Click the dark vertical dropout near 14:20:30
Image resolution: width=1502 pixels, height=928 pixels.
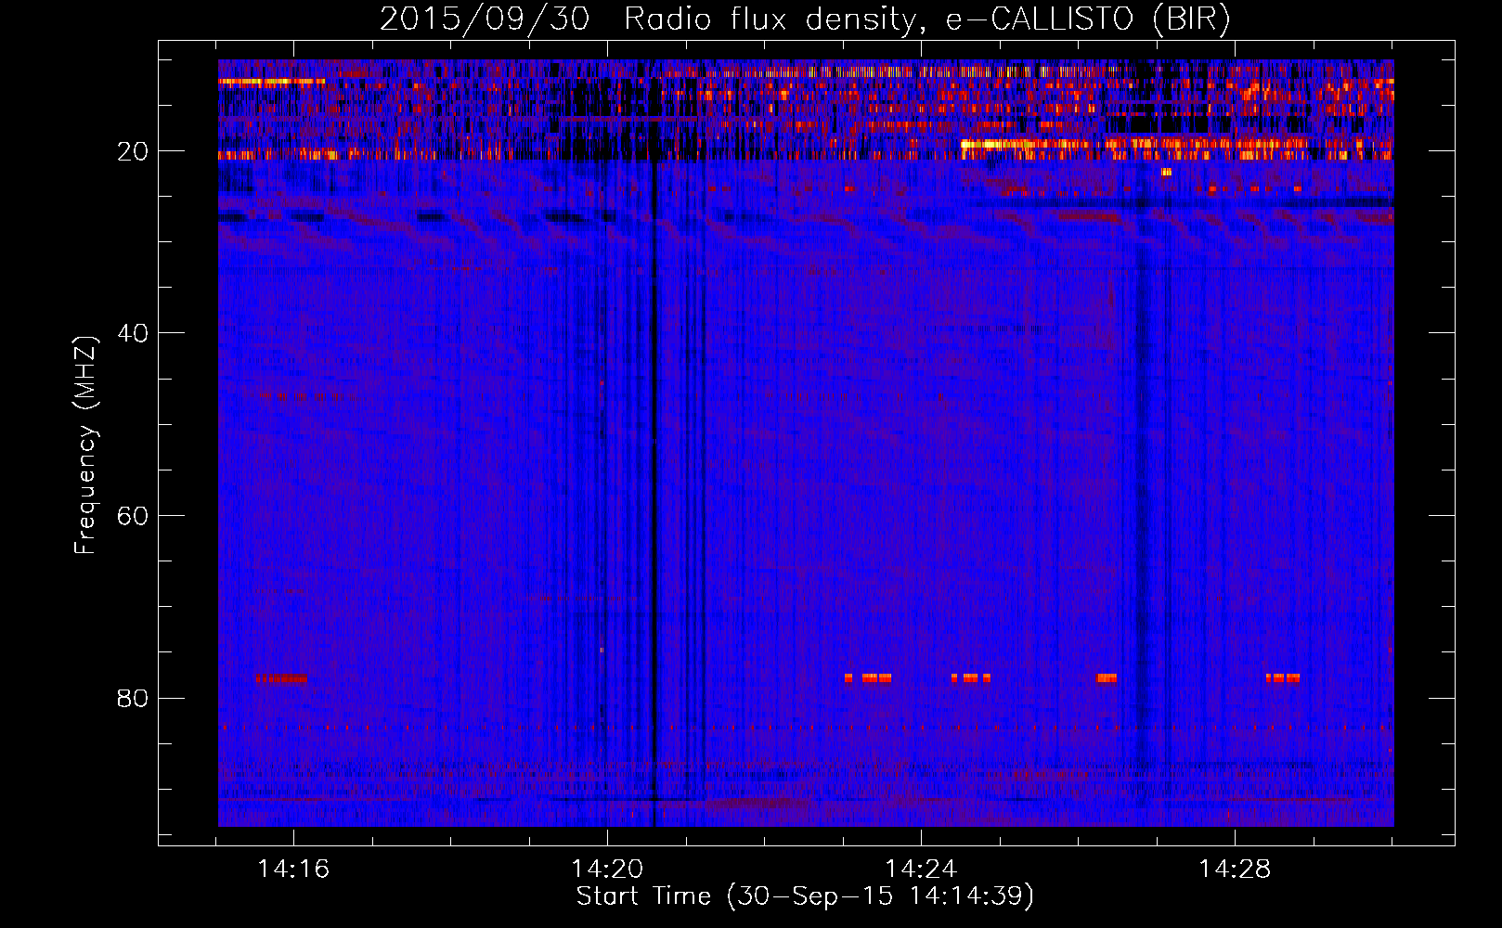coord(654,492)
